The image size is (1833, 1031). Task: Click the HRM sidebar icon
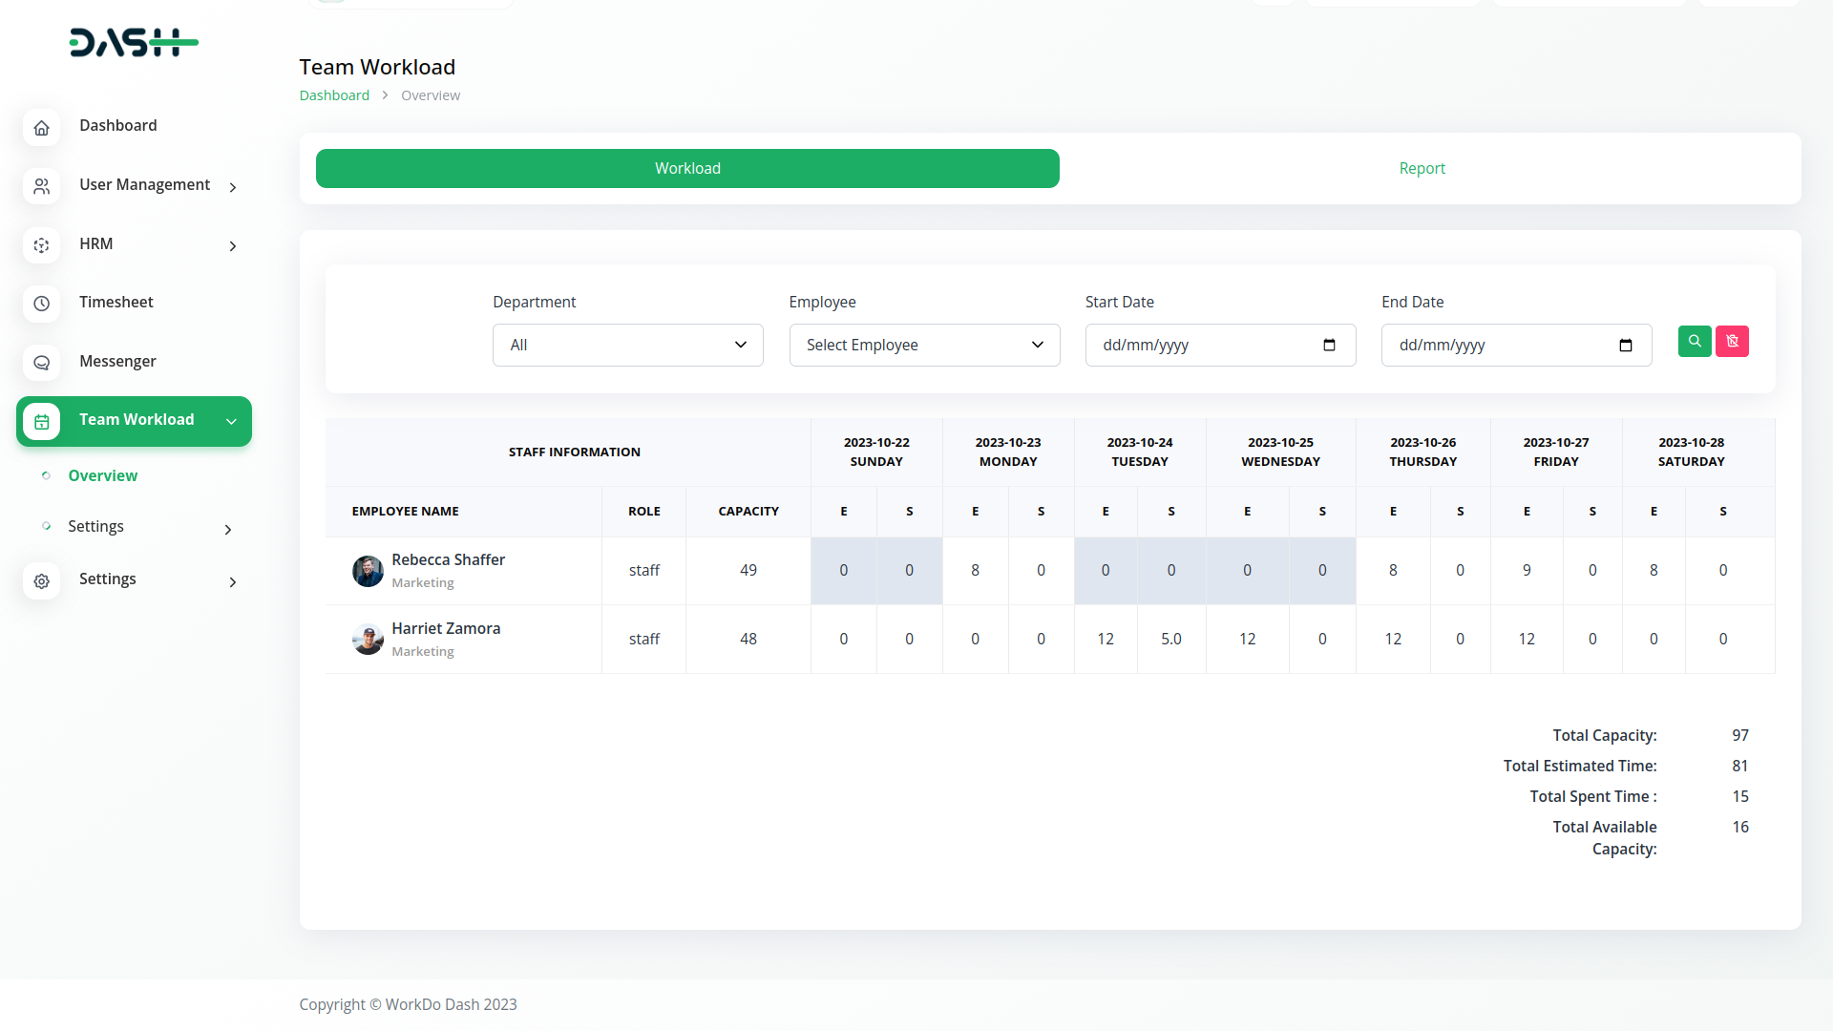point(41,245)
